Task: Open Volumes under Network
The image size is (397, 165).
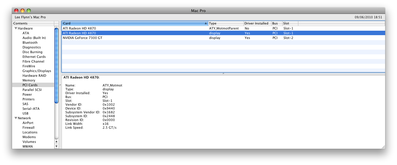Action: [29, 142]
